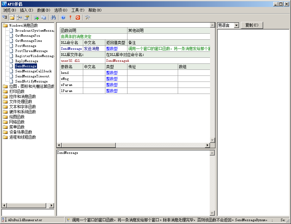Click the red circle stop icon
291x224 pixels.
point(78,17)
